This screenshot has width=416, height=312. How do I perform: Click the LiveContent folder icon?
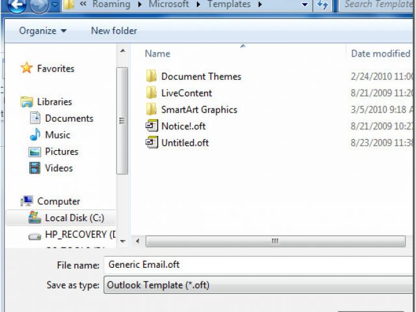point(151,92)
